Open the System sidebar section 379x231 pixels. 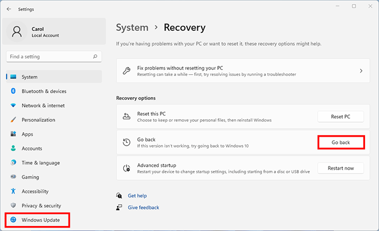click(54, 76)
